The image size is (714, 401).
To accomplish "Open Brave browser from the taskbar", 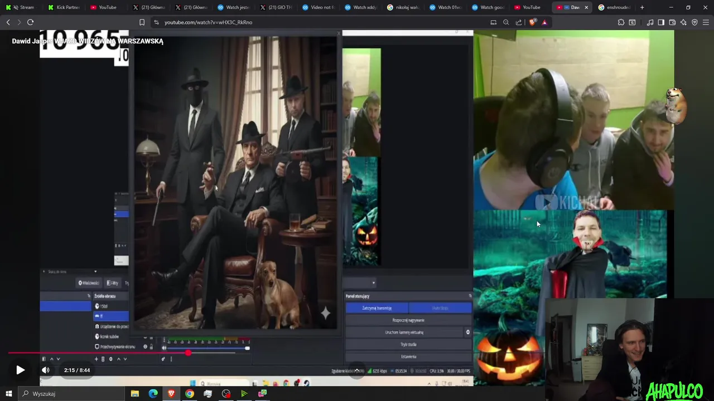I will click(x=171, y=394).
